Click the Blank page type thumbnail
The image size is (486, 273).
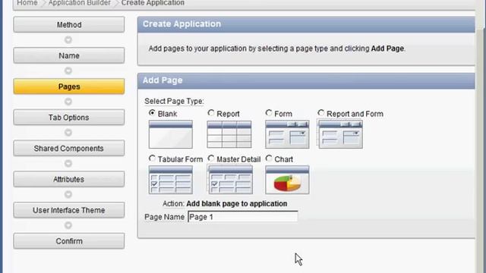coord(170,134)
